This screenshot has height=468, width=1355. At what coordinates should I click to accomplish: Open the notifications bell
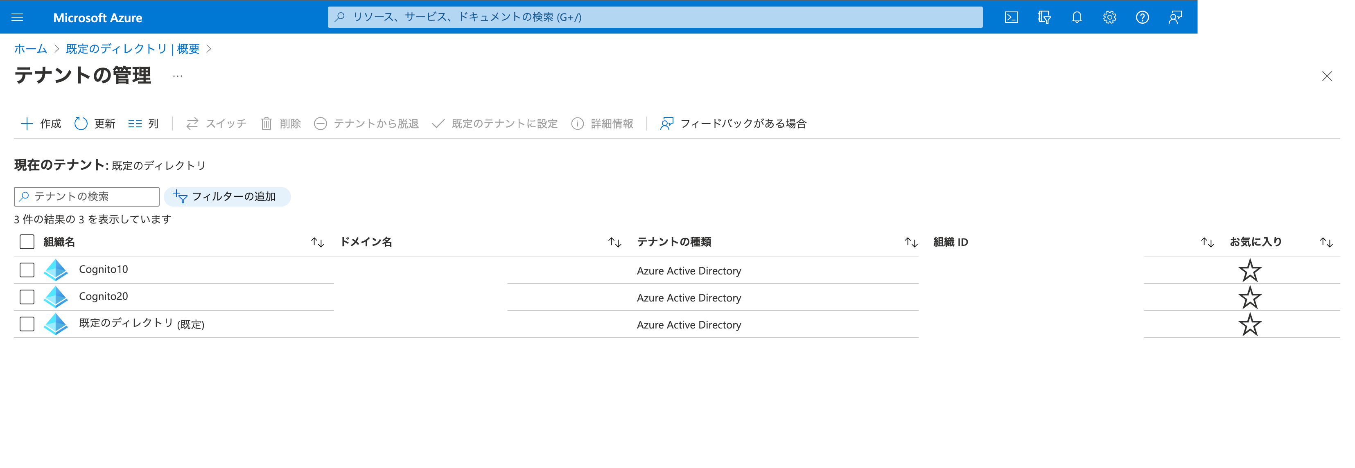click(x=1076, y=17)
